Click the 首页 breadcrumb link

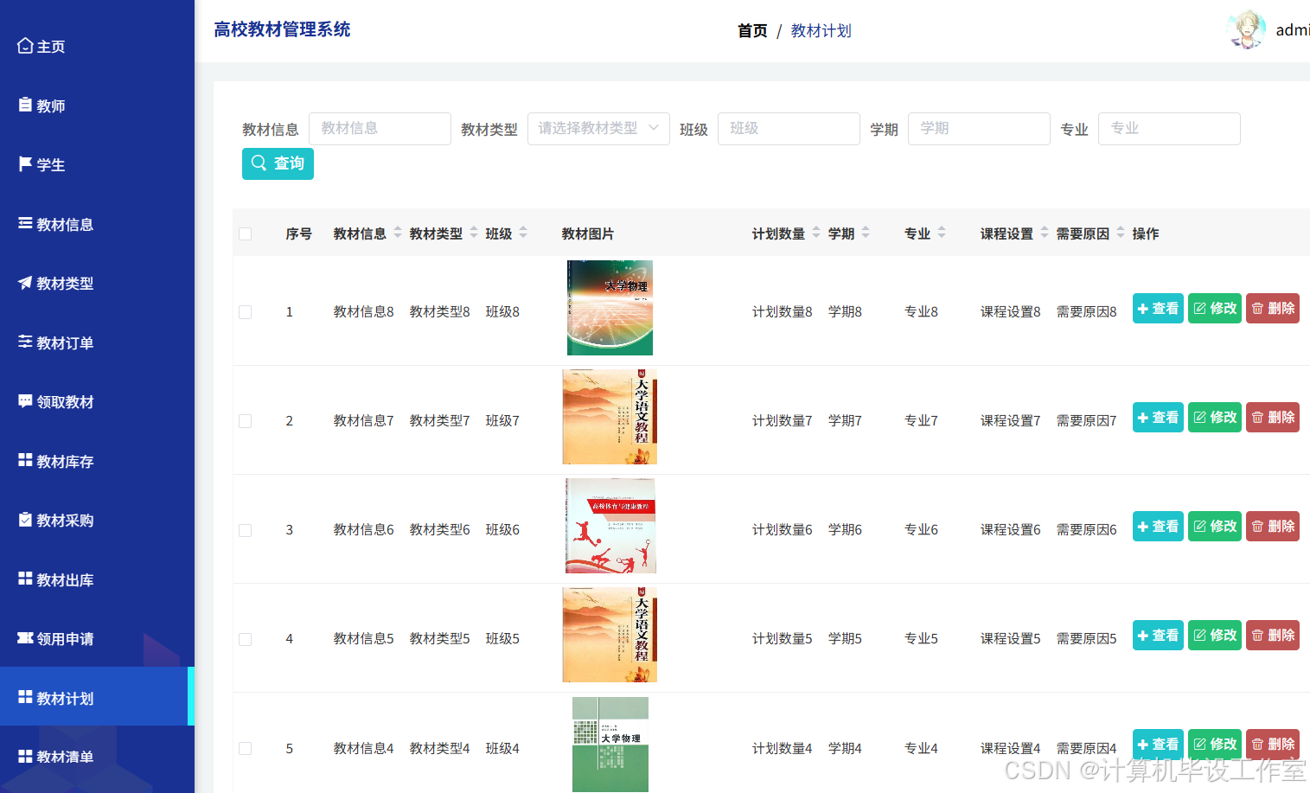752,31
